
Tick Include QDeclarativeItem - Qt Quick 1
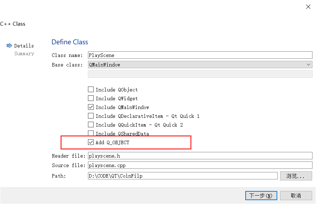91,116
